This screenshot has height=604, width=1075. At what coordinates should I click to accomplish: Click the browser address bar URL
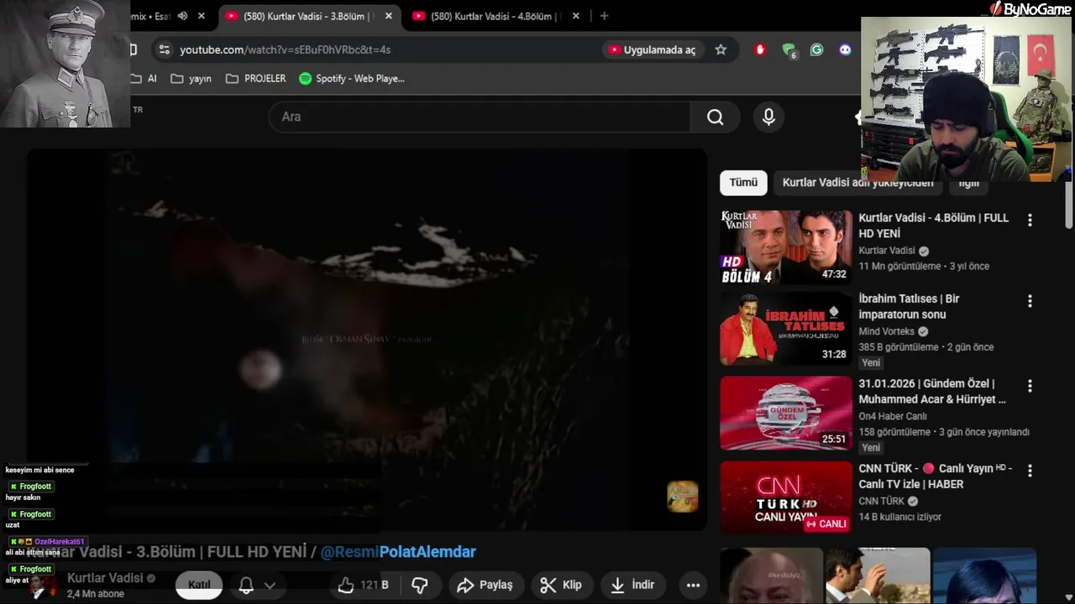click(286, 49)
